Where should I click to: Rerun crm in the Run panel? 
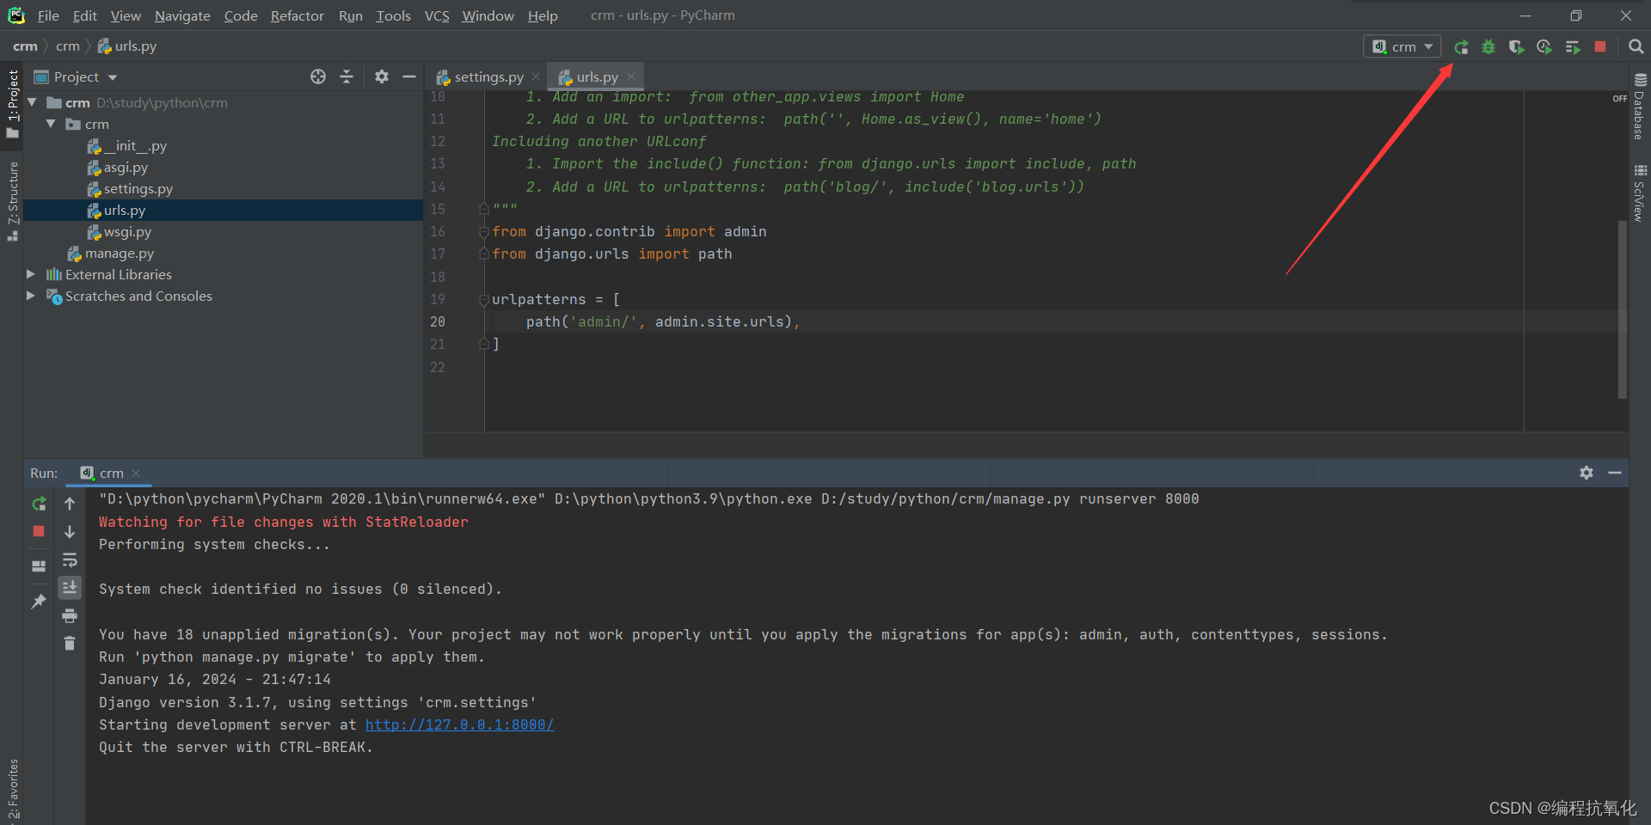[x=39, y=504]
